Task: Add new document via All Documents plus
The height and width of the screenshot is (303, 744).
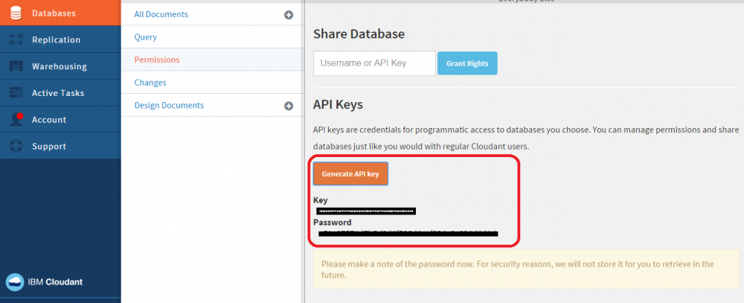Action: [289, 14]
